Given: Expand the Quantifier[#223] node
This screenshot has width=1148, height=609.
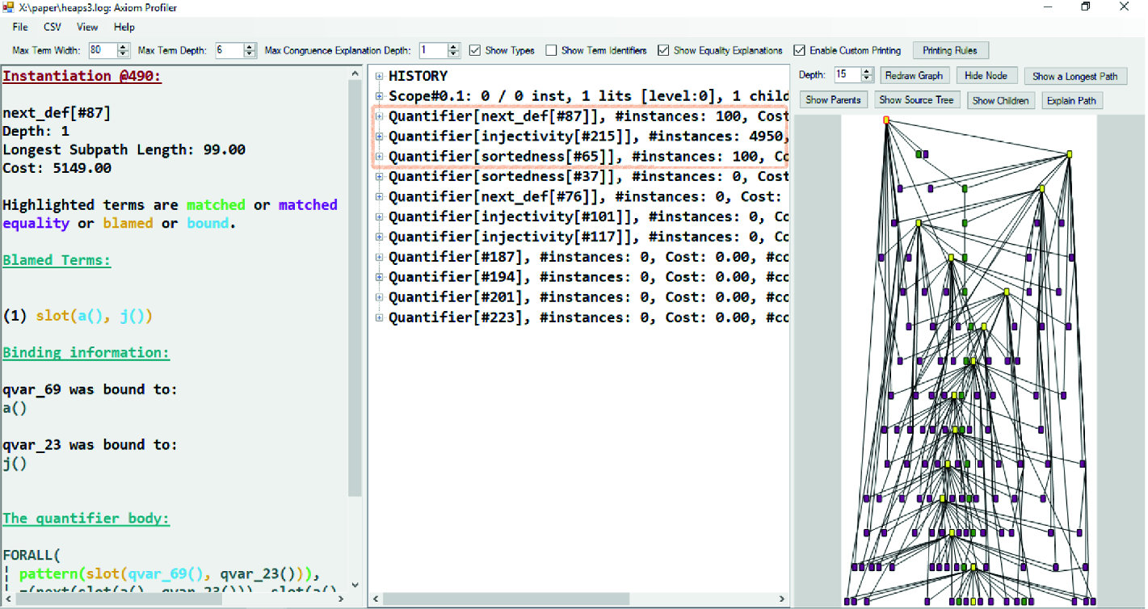Looking at the screenshot, I should click(379, 317).
